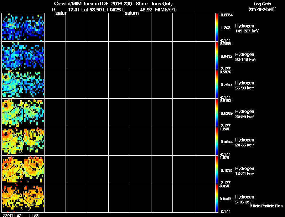The width and height of the screenshot is (285, 217).
Task: Select the 5-13 keV image at 11:58
Action: (33, 198)
